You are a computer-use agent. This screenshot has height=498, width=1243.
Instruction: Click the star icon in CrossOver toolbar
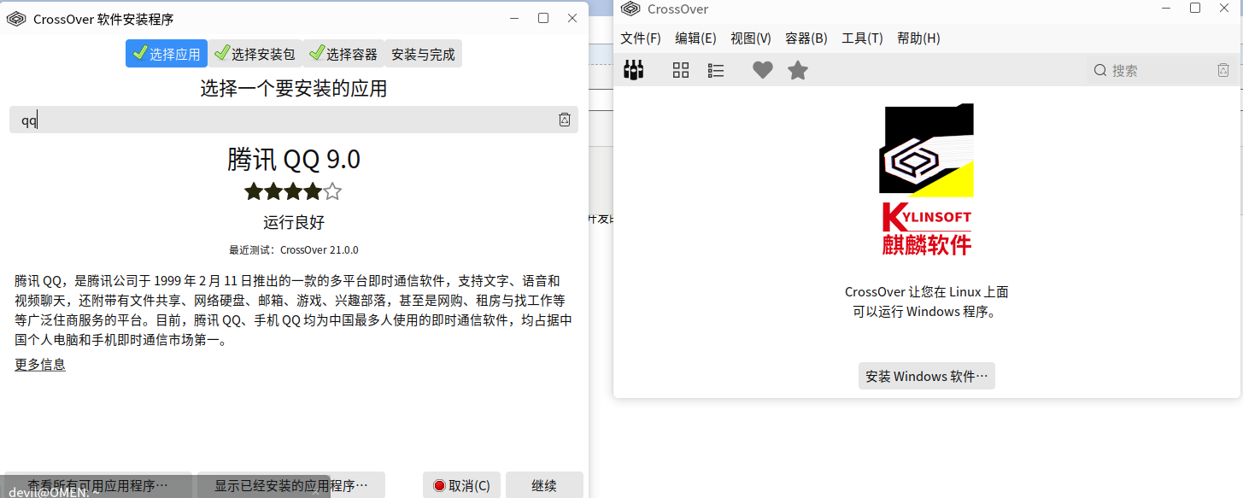click(798, 71)
